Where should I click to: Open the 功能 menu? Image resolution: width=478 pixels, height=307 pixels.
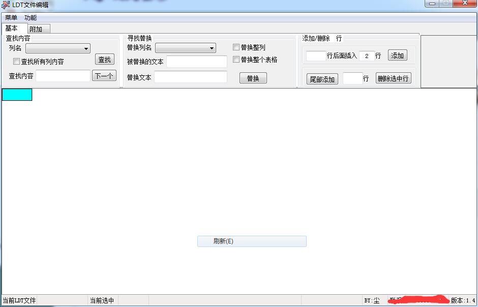tap(31, 17)
